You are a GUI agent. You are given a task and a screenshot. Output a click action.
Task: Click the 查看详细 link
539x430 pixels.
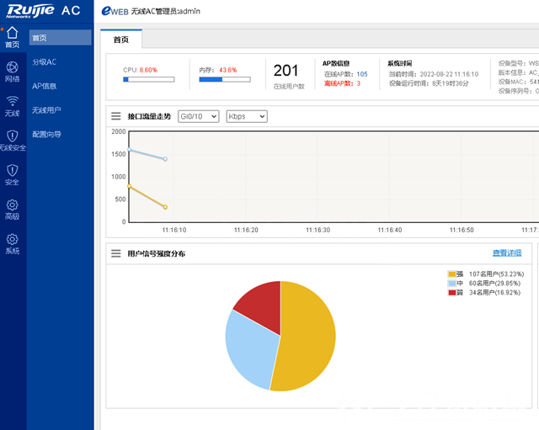(x=506, y=253)
